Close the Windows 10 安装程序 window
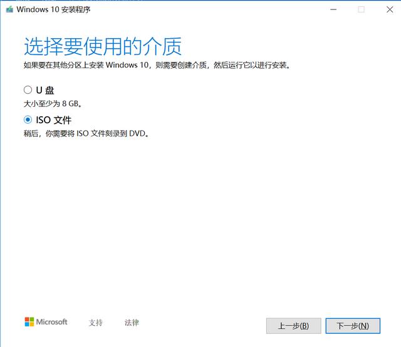401x347 pixels. [x=390, y=10]
